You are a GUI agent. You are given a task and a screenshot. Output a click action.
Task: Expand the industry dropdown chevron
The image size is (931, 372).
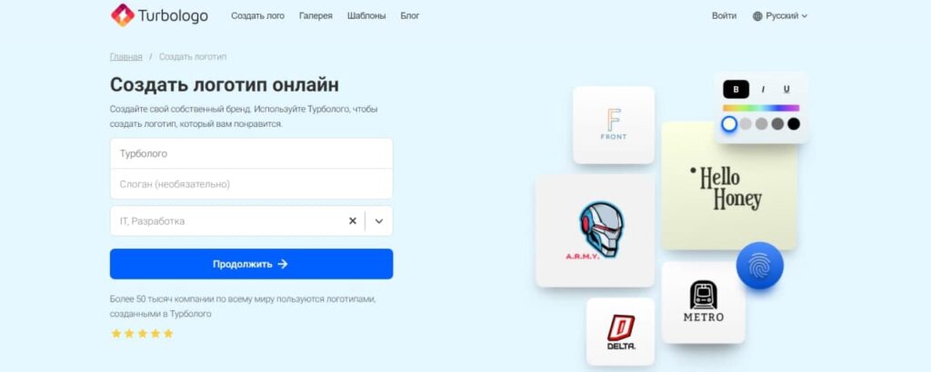(x=379, y=221)
